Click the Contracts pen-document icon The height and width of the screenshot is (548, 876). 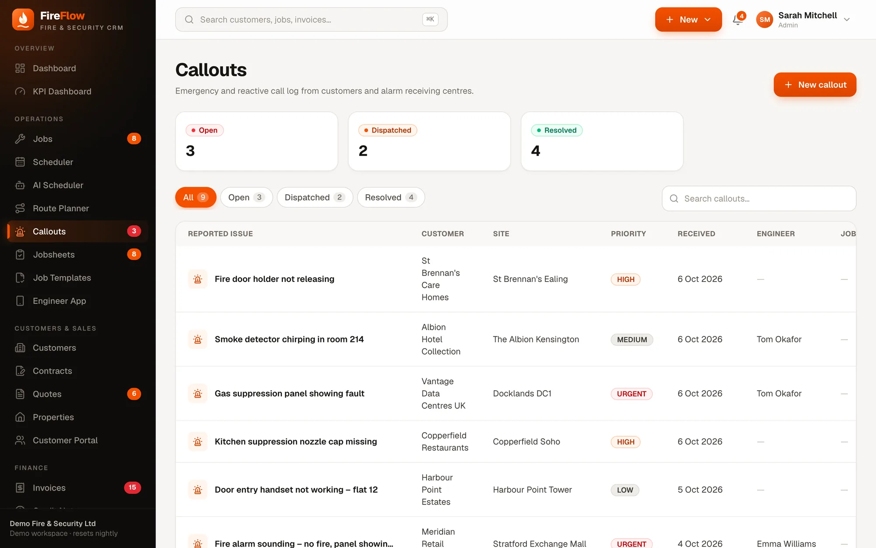(x=20, y=371)
